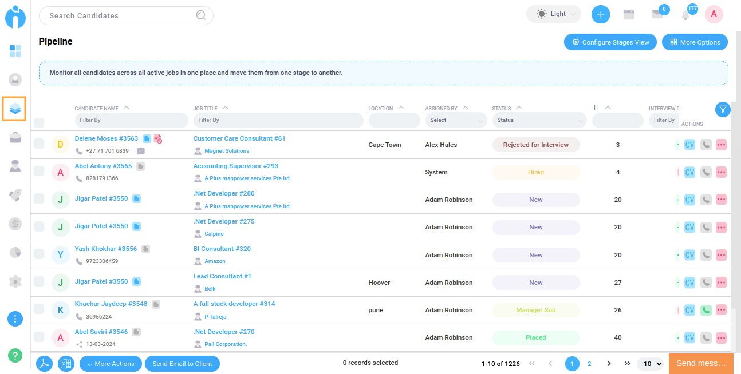This screenshot has width=741, height=374.
Task: Click the blue plus add button
Action: pyautogui.click(x=600, y=15)
